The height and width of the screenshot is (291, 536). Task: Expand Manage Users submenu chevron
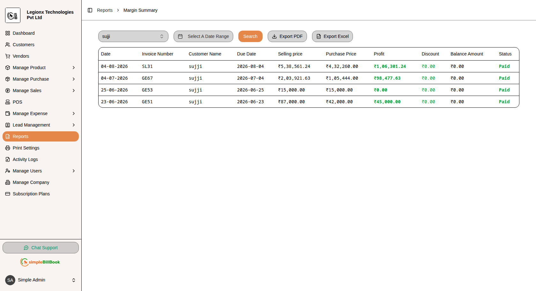coord(74,171)
